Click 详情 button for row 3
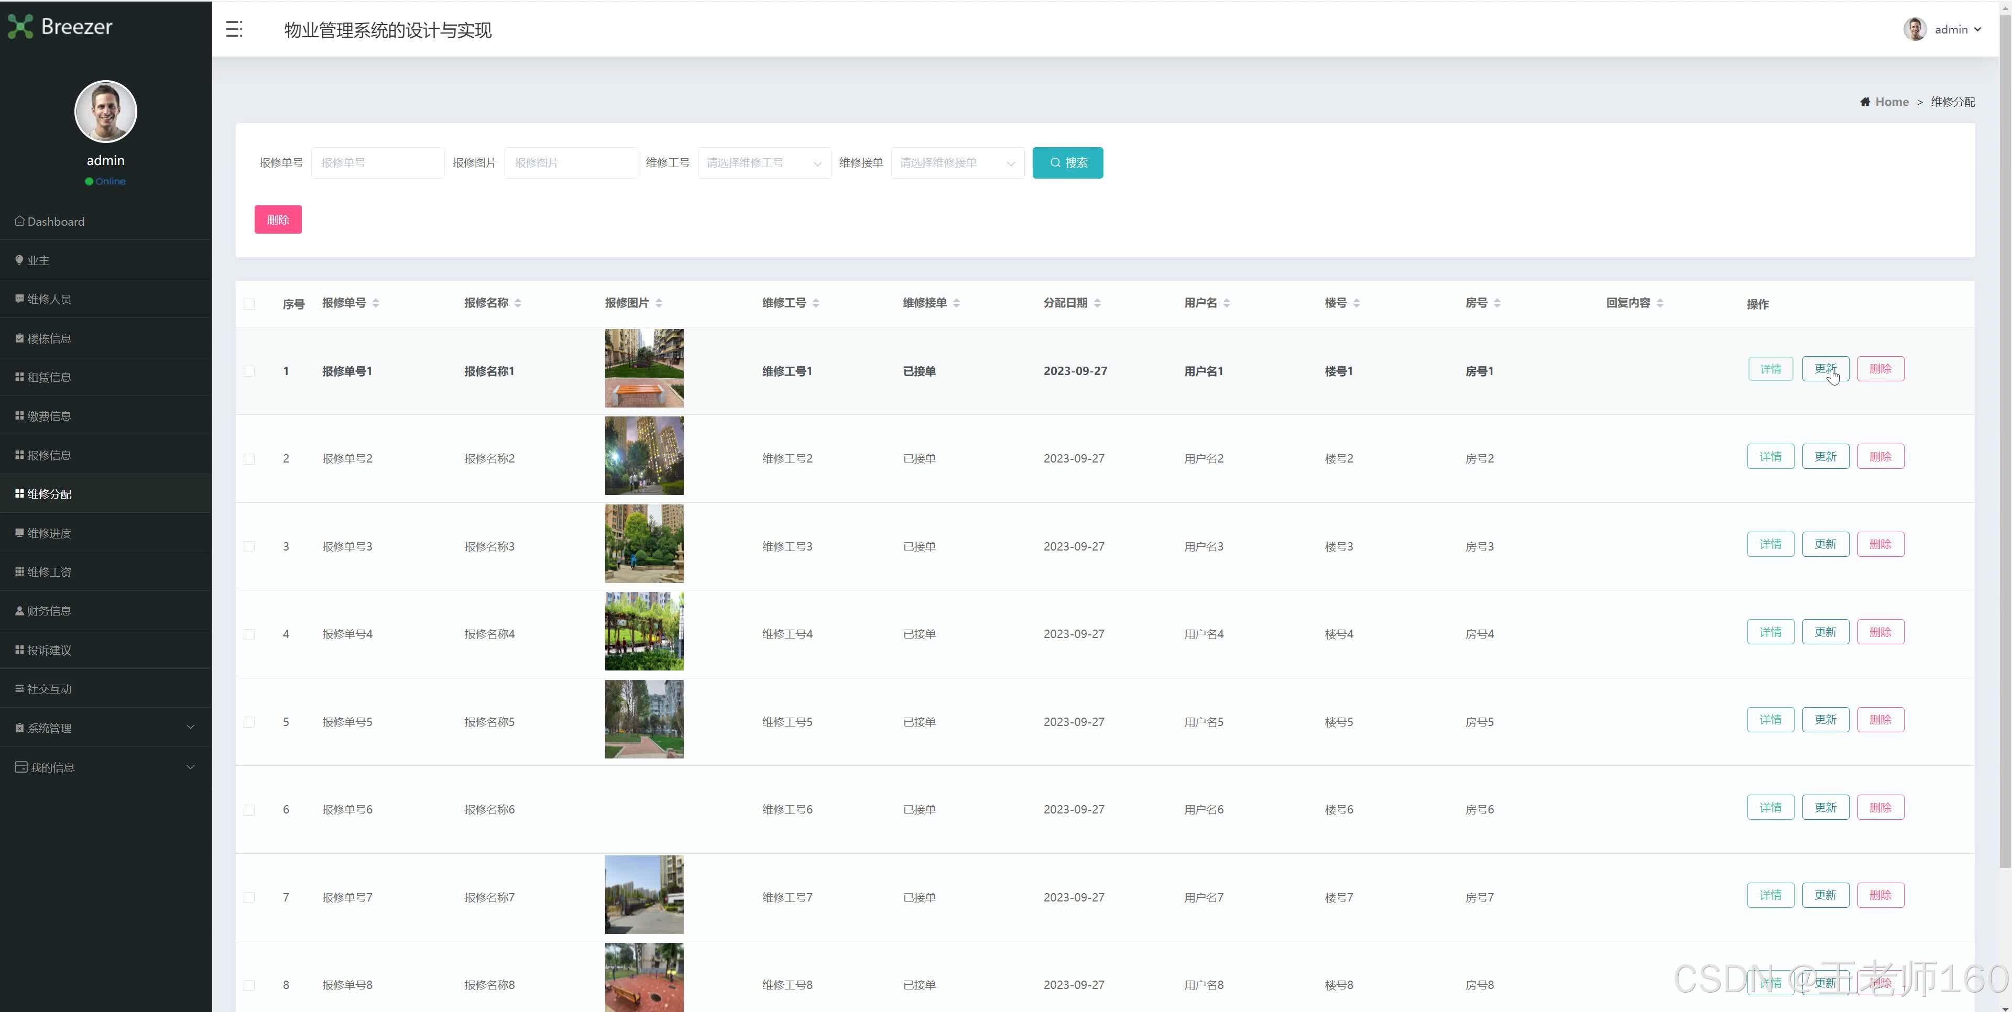The width and height of the screenshot is (2012, 1012). [1770, 544]
